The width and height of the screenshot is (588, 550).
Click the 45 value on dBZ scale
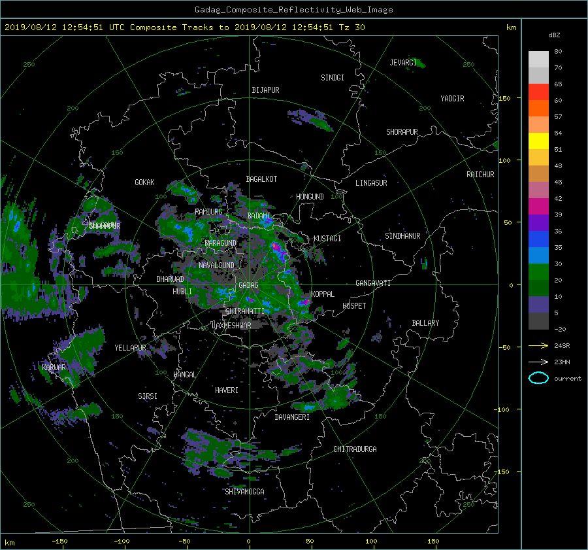pos(558,182)
